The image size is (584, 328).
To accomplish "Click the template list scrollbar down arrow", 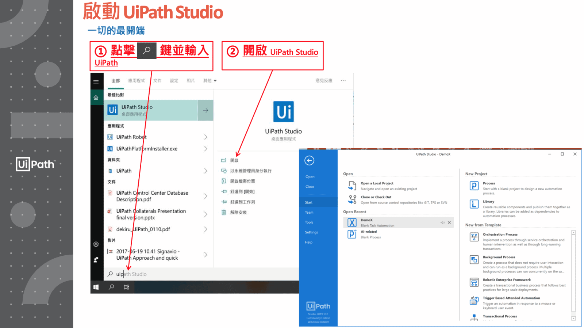I will point(574,319).
